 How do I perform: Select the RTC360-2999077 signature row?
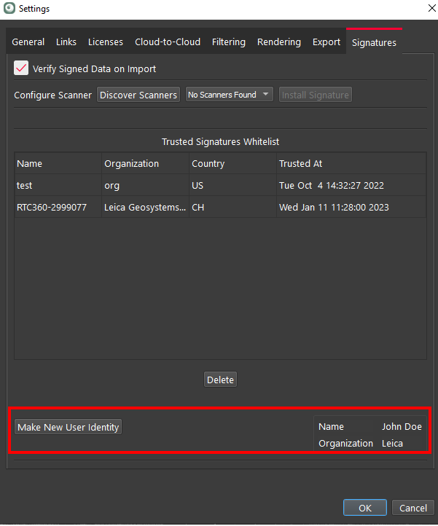pyautogui.click(x=58, y=208)
